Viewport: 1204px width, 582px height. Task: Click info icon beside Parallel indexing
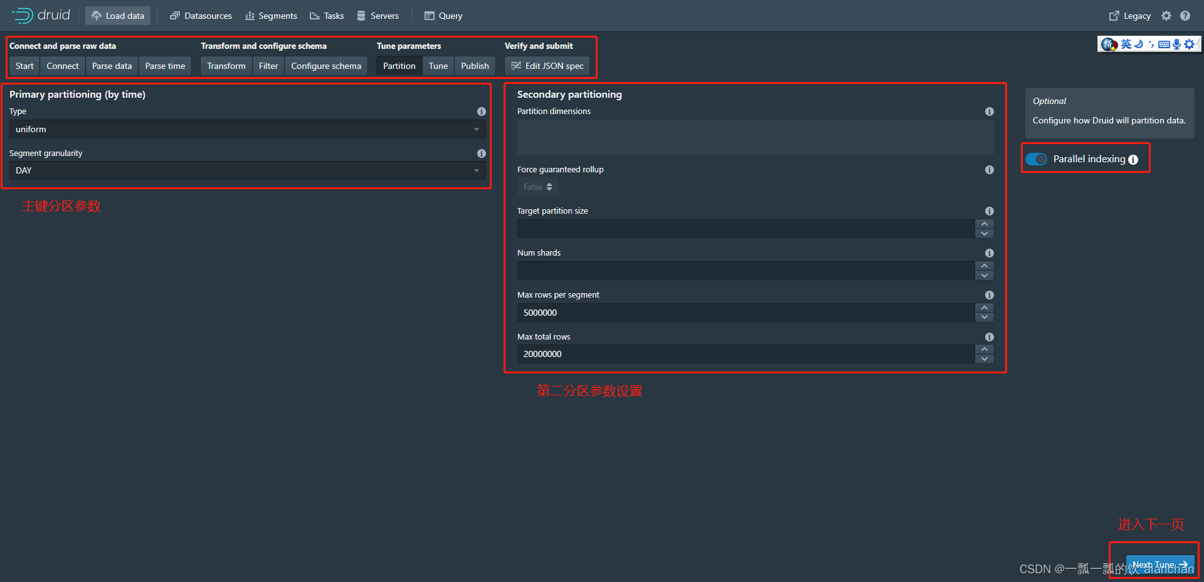click(x=1133, y=160)
